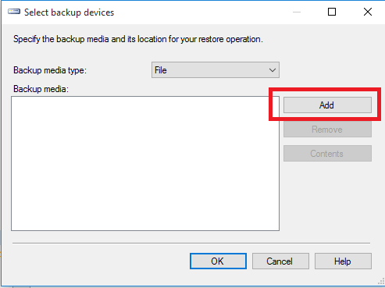
Task: Click the 'Select backup devices' title text
Action: click(x=69, y=12)
